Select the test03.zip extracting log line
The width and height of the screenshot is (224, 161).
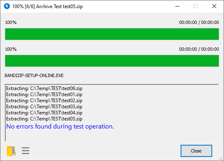coord(44,107)
